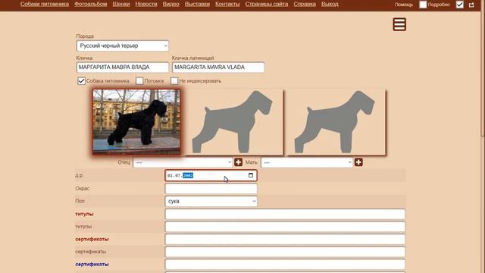Open the Контакты link
Image resolution: width=485 pixels, height=273 pixels.
click(227, 4)
